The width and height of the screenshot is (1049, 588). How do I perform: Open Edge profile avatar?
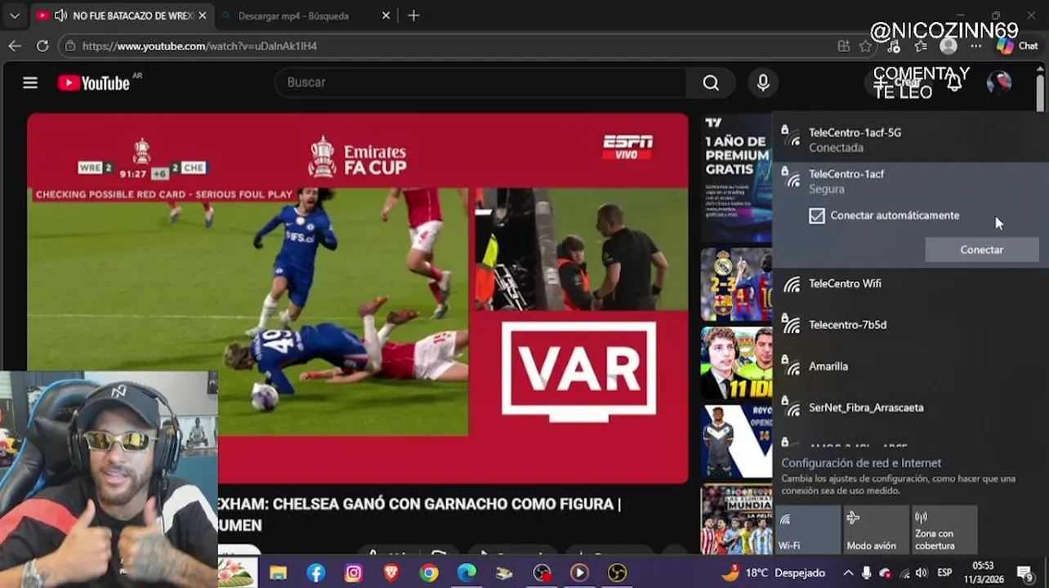point(949,47)
